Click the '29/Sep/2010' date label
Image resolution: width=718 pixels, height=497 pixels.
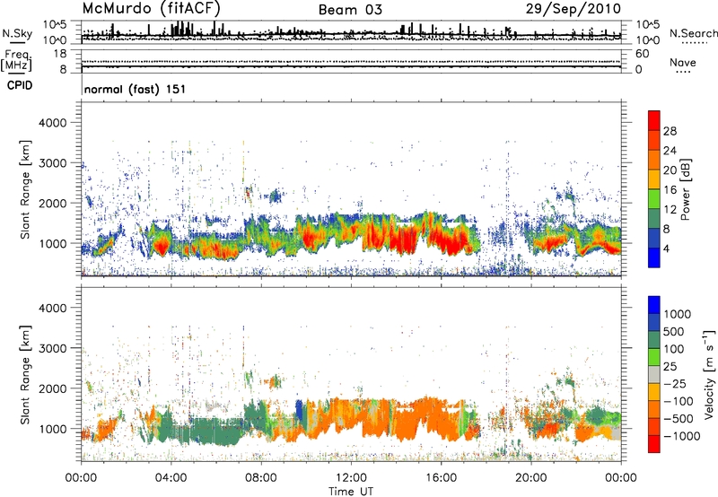point(574,9)
